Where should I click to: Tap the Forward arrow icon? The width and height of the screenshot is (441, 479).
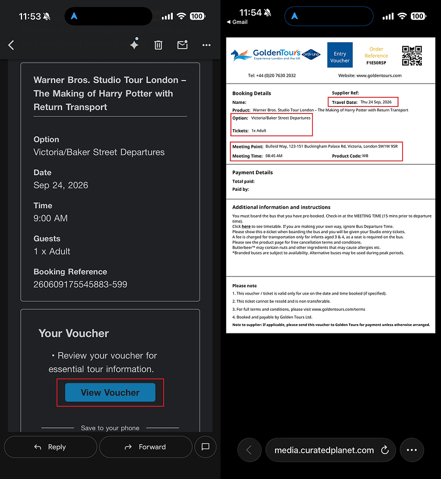point(128,447)
